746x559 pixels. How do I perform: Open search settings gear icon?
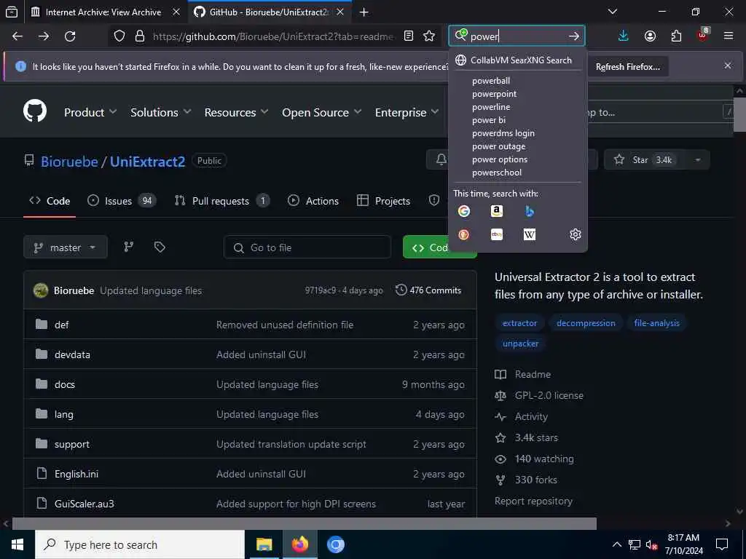pos(576,234)
